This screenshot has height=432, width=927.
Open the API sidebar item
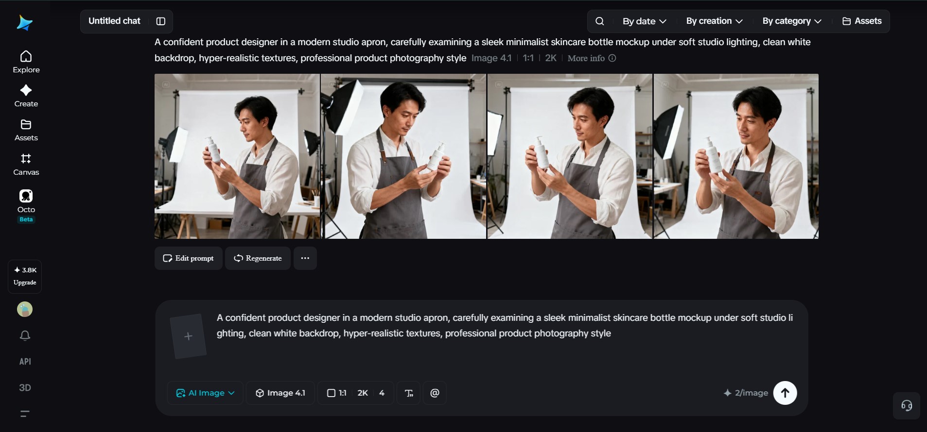[25, 362]
